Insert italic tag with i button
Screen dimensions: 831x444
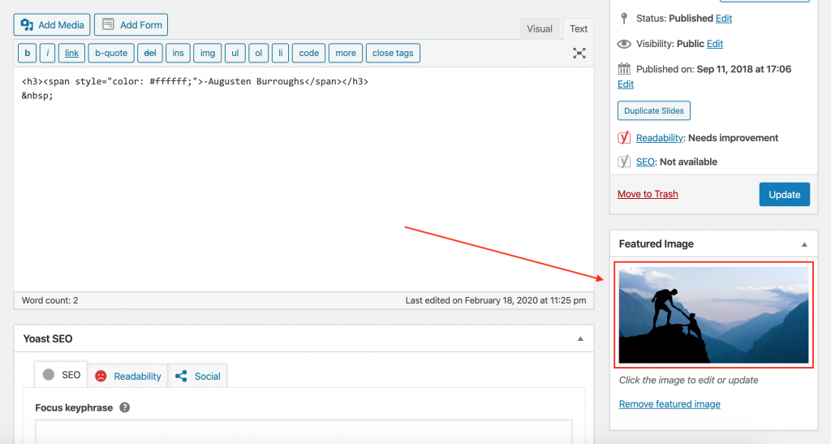tap(47, 53)
